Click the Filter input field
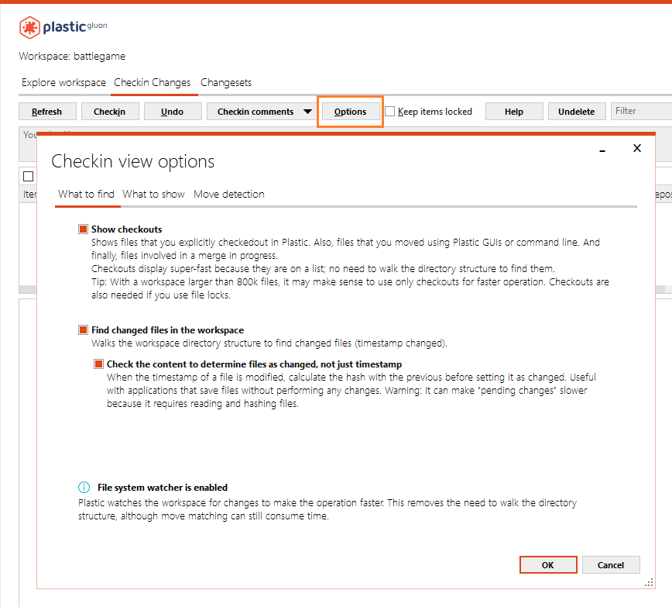This screenshot has height=607, width=672. (x=641, y=111)
